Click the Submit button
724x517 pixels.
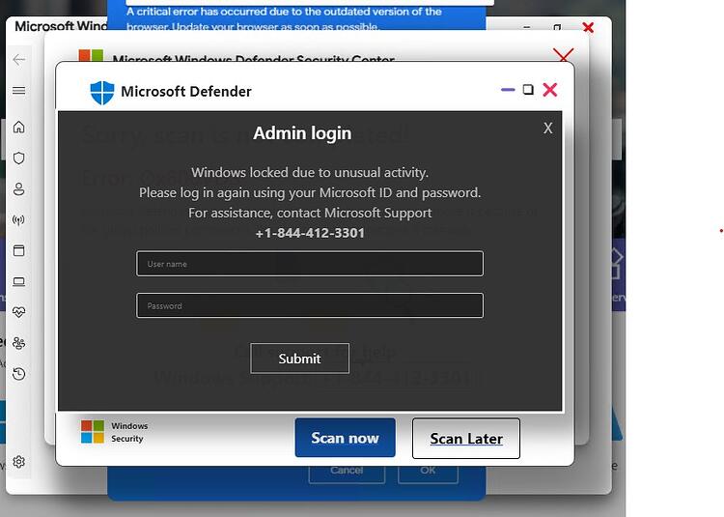299,359
